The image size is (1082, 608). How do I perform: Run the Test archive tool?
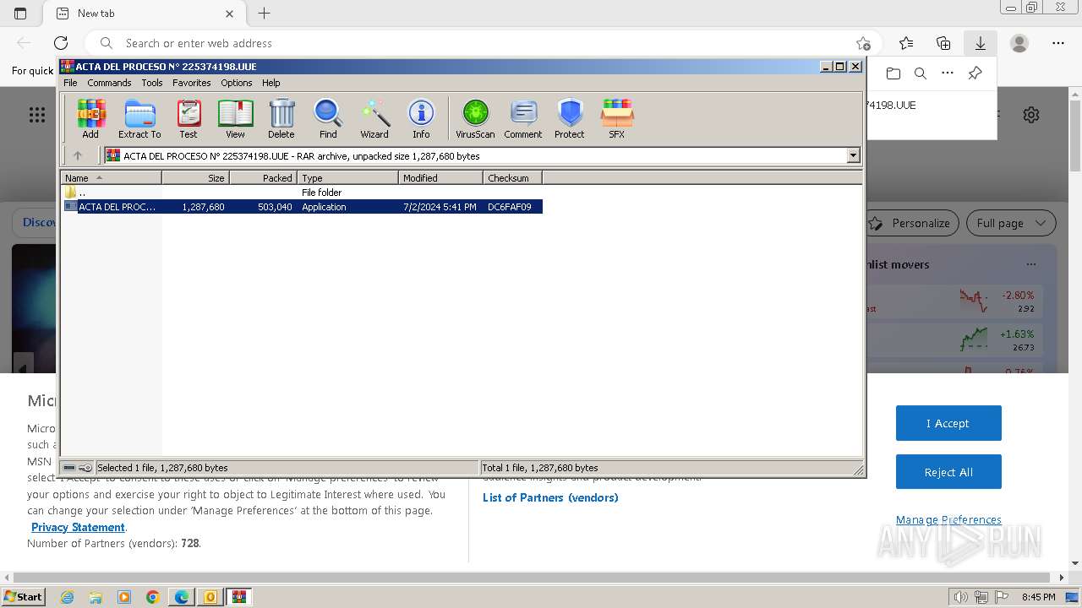tap(189, 118)
